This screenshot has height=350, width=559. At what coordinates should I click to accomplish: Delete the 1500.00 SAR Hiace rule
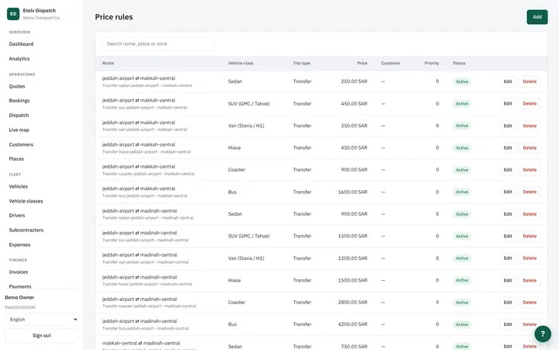[529, 280]
